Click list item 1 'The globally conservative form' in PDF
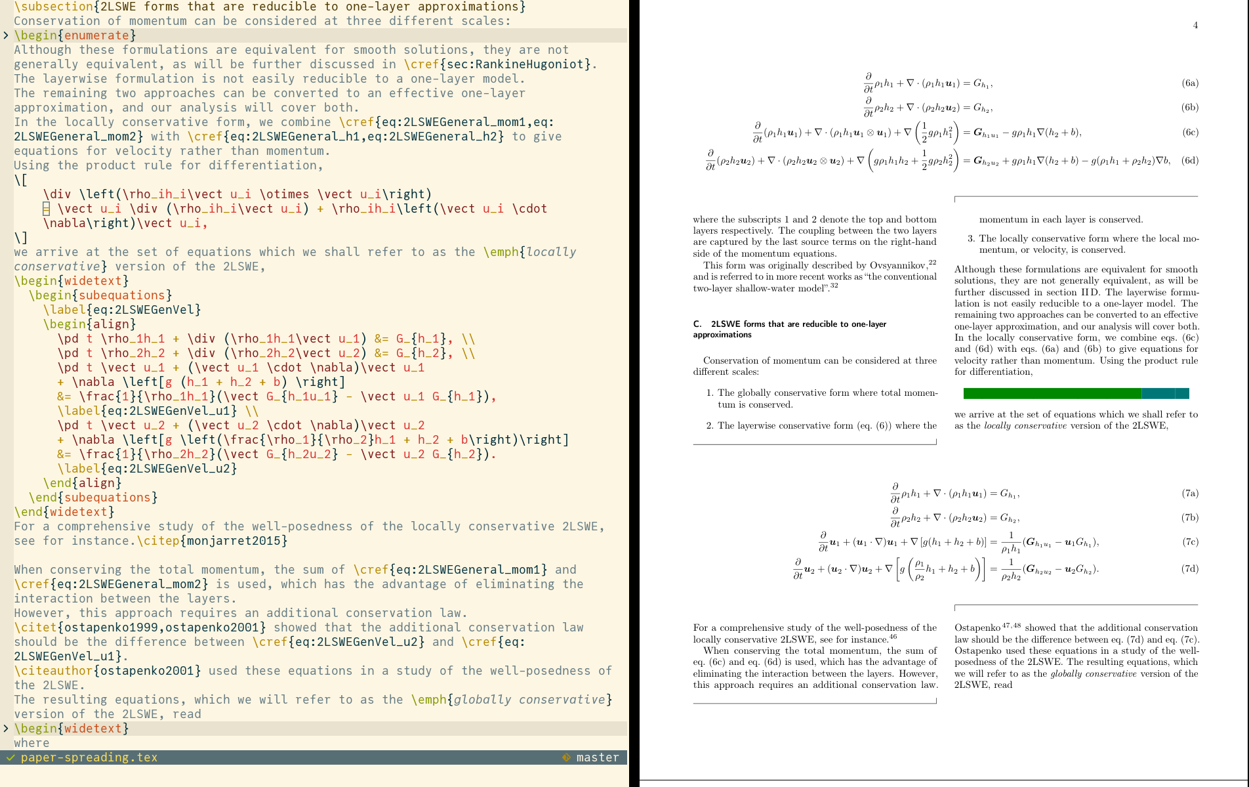This screenshot has width=1249, height=787. (x=822, y=398)
